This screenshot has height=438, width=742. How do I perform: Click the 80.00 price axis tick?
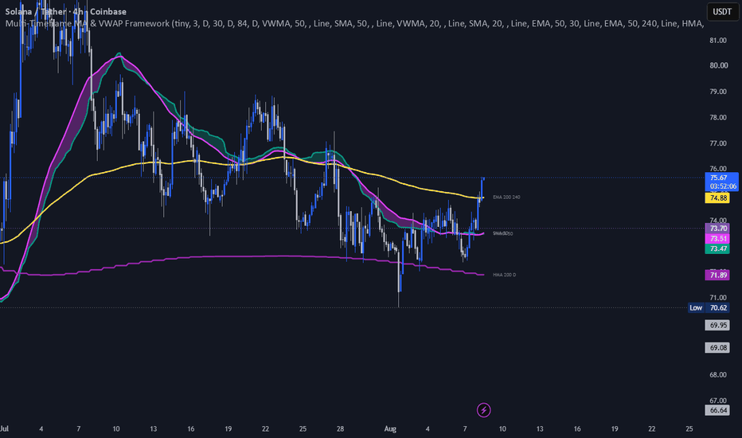pyautogui.click(x=718, y=66)
